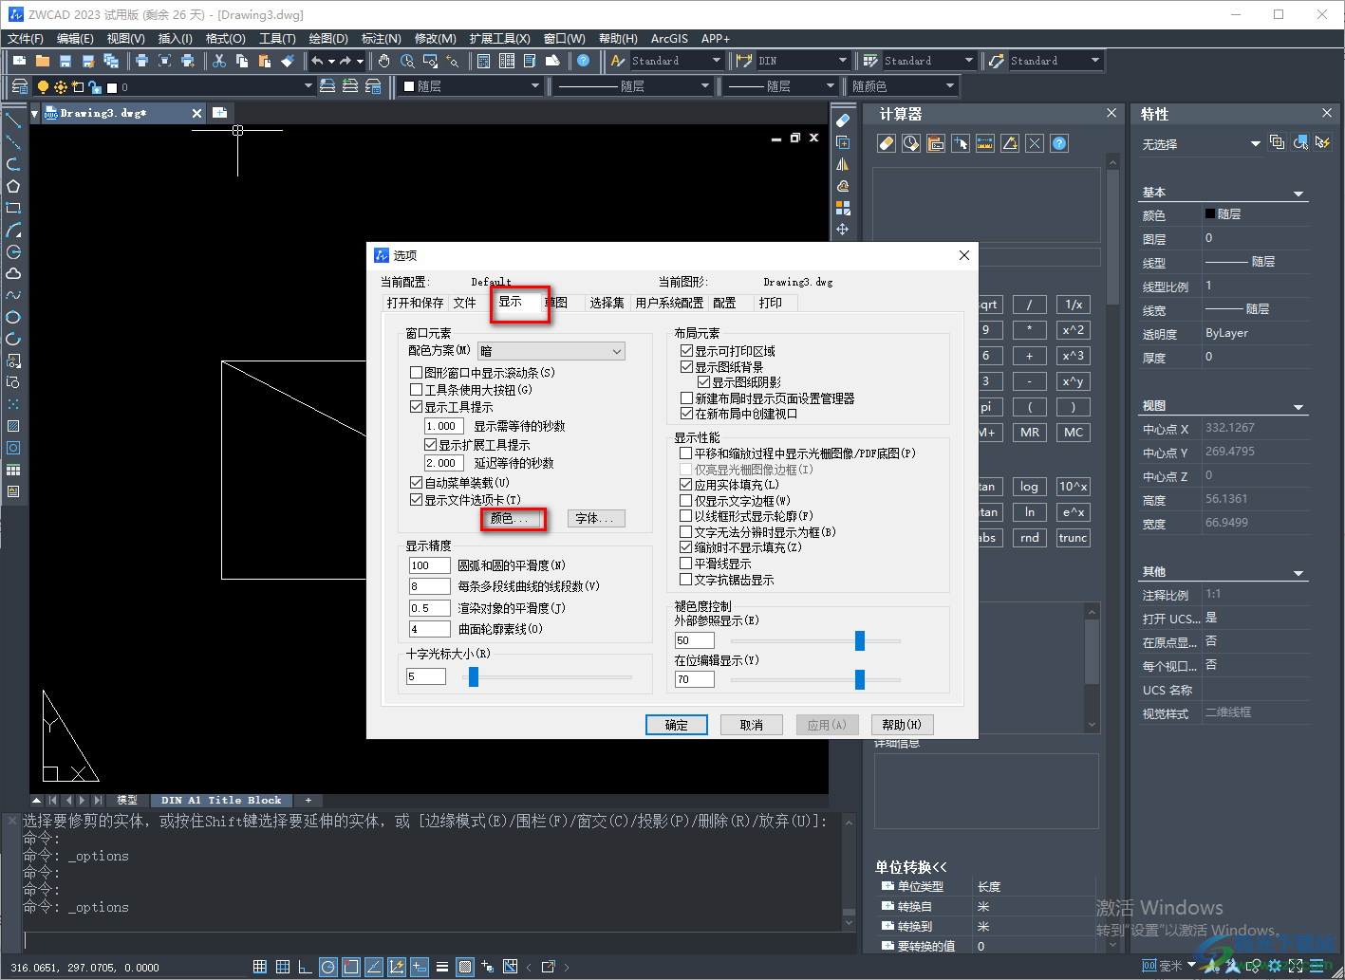Enable large toolbar buttons checkbox
Image resolution: width=1345 pixels, height=980 pixels.
click(416, 390)
